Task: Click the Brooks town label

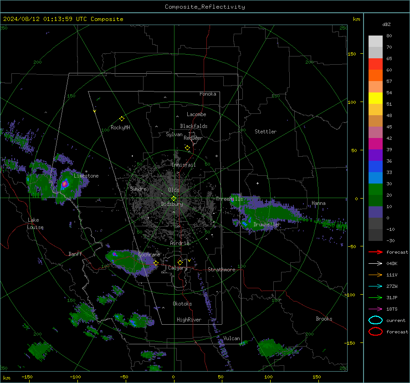Action: click(324, 319)
